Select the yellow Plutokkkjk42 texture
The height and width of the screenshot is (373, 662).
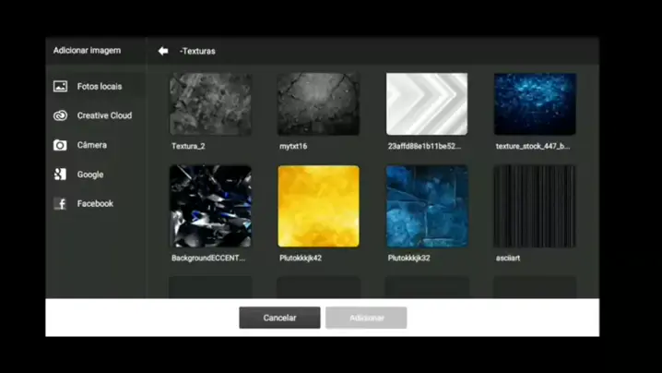tap(318, 206)
